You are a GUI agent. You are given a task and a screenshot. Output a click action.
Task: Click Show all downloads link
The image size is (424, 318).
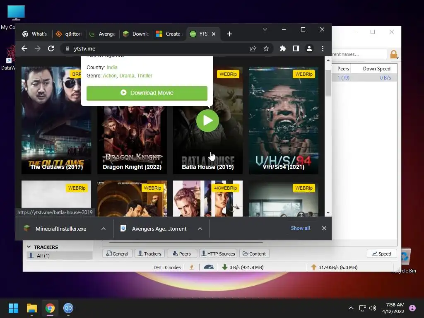300,228
